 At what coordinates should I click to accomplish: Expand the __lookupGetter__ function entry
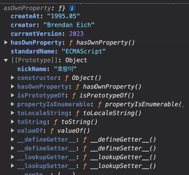(12, 157)
